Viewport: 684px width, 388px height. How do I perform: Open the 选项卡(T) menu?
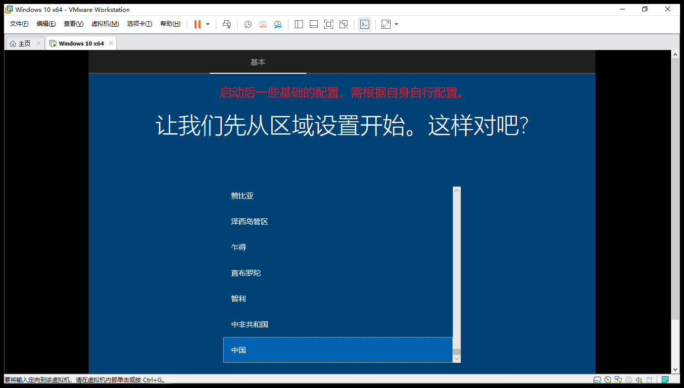click(x=140, y=24)
